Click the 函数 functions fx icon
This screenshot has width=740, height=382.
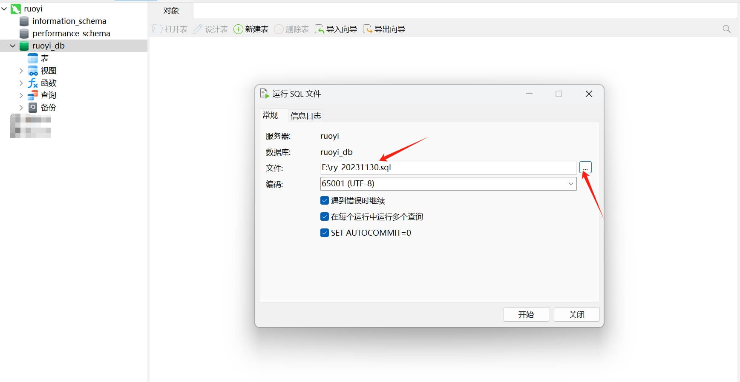[x=33, y=83]
